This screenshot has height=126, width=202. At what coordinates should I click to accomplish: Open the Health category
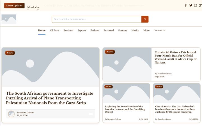pyautogui.click(x=135, y=31)
